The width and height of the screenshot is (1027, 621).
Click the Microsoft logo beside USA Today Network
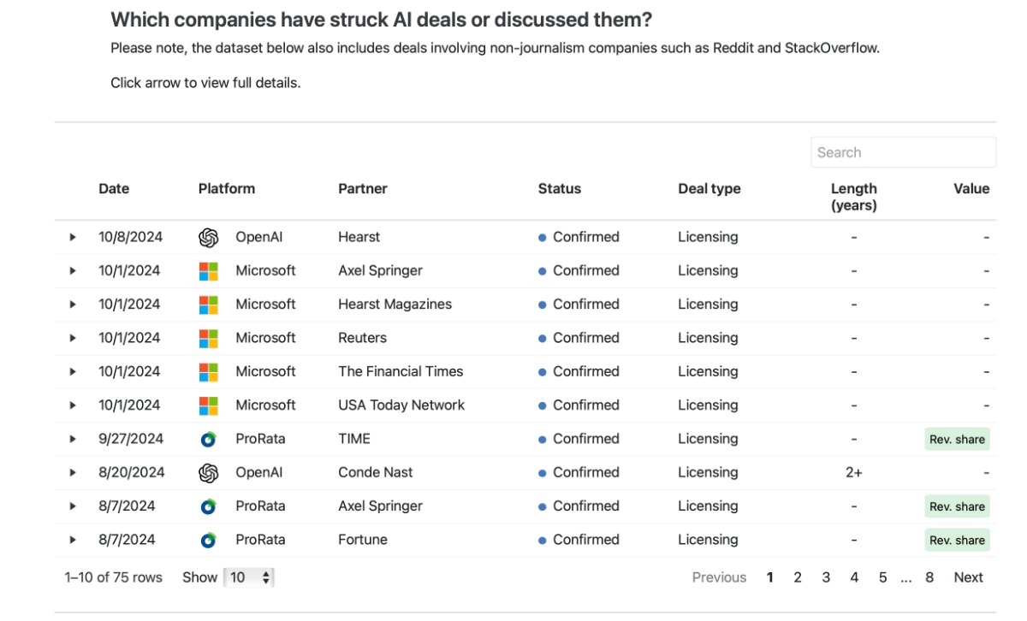pos(208,405)
